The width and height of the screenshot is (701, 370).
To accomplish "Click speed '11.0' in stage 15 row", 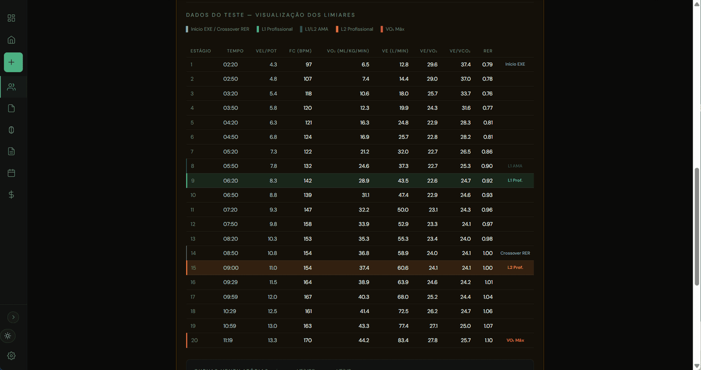I will pyautogui.click(x=273, y=268).
